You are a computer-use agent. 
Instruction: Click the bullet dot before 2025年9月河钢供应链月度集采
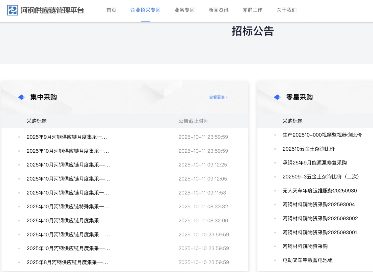point(19,137)
